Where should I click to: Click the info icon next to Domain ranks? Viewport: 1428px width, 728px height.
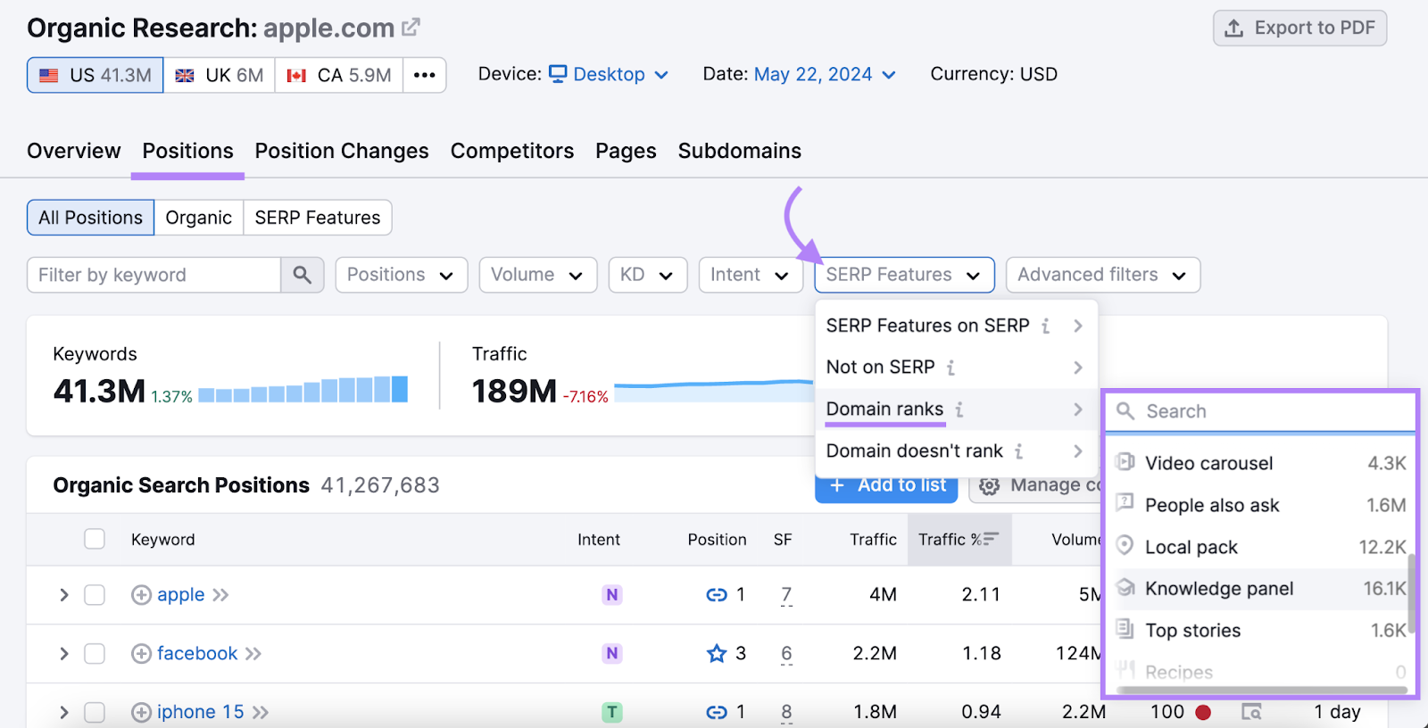point(959,409)
